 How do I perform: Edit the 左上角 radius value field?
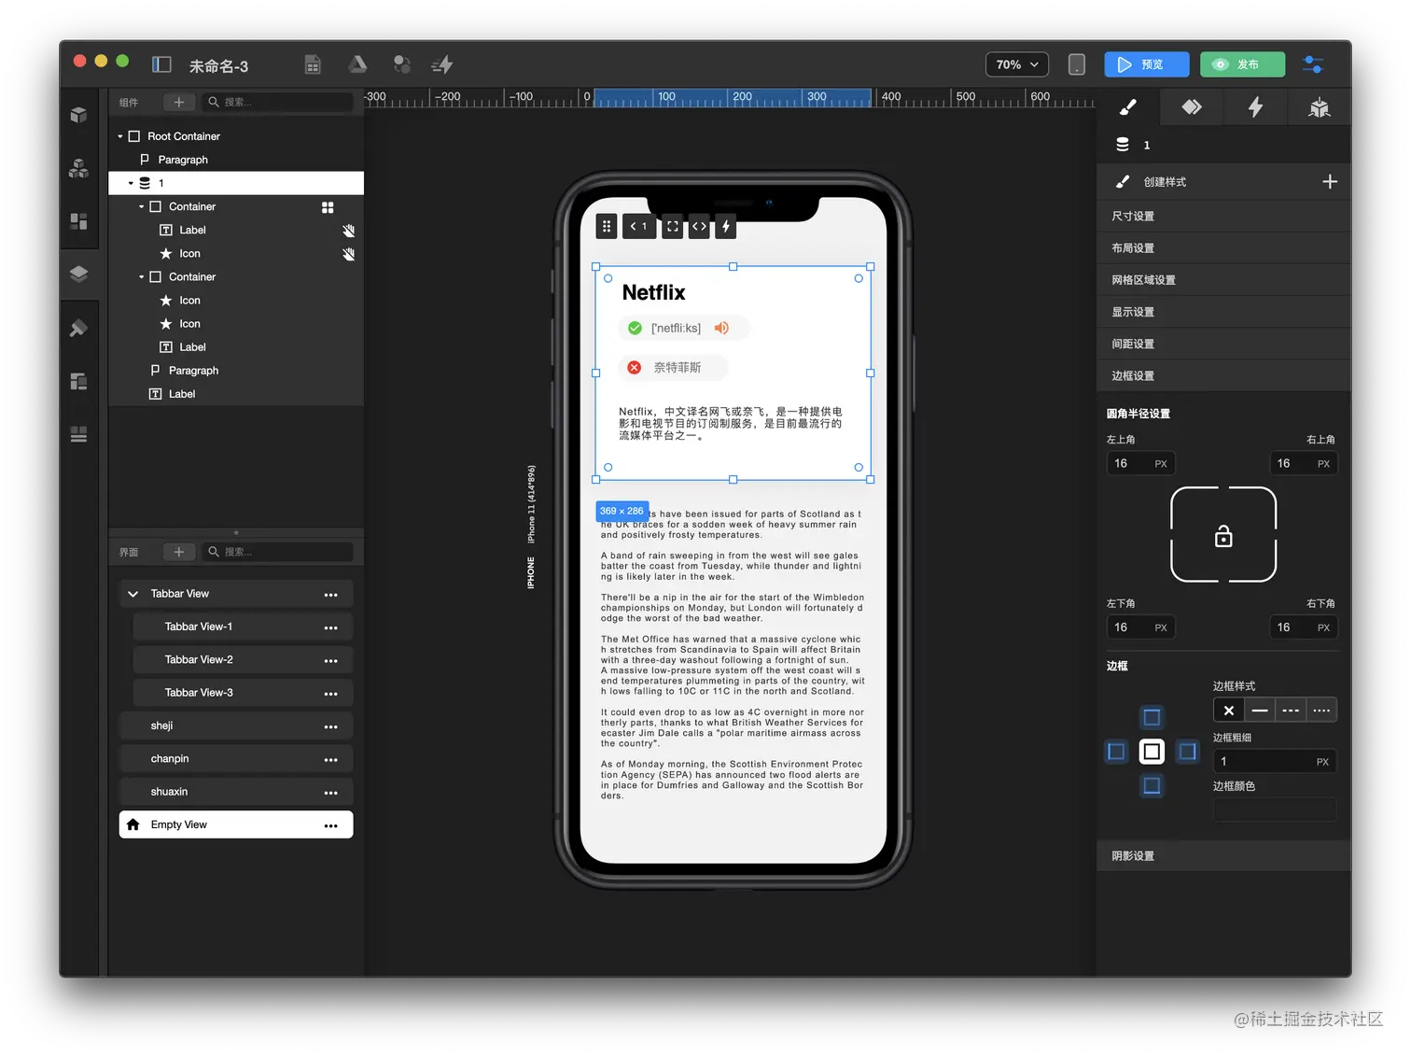(1140, 464)
